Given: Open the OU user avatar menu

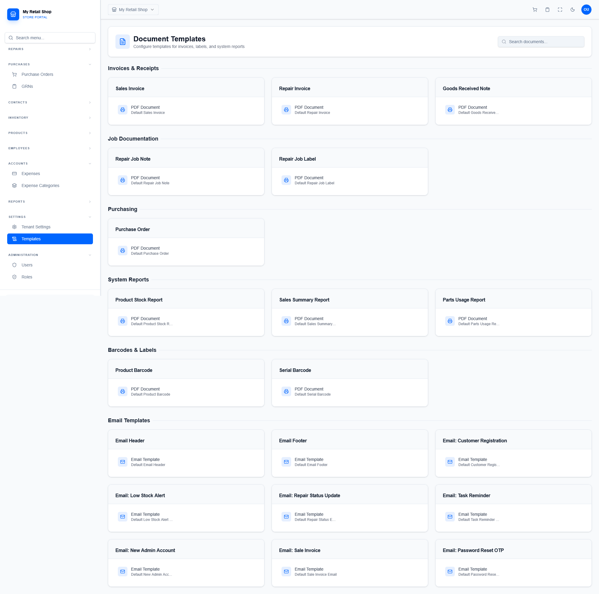Looking at the screenshot, I should point(586,10).
